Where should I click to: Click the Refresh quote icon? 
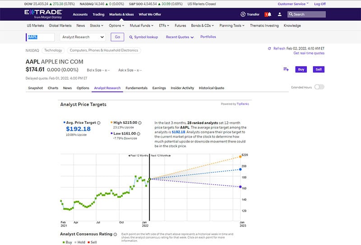click(270, 48)
